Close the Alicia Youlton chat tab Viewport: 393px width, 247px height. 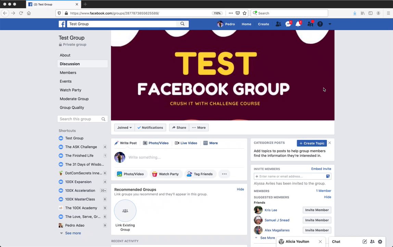320,242
